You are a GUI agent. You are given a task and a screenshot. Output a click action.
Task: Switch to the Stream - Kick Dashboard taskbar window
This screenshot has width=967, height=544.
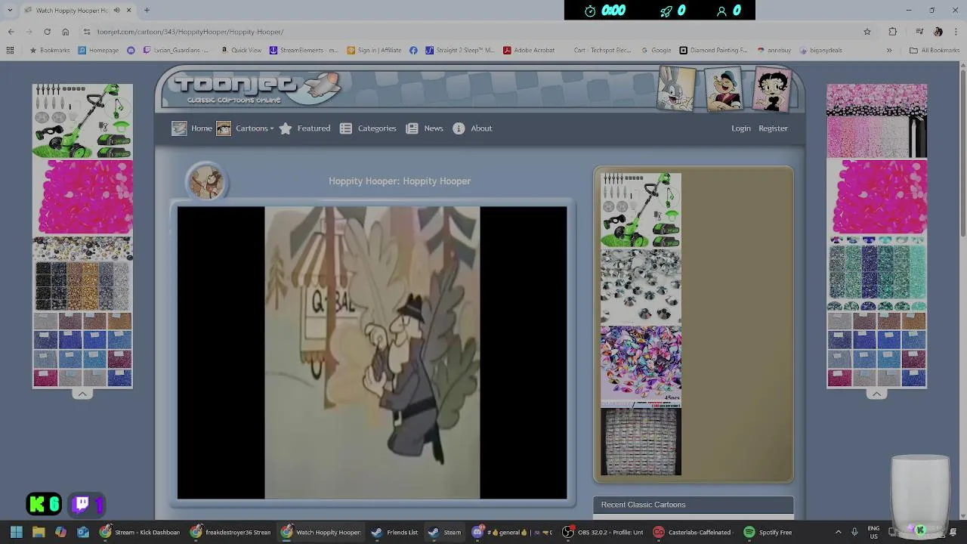[x=140, y=532]
